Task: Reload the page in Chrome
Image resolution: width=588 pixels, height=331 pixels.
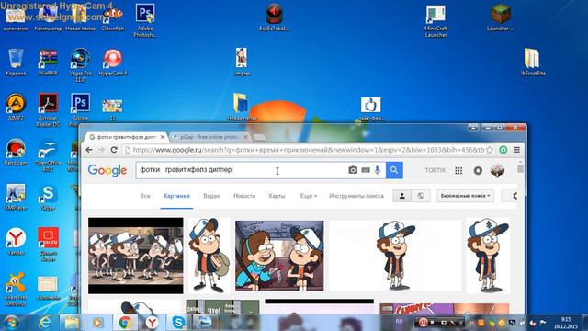Action: 114,150
